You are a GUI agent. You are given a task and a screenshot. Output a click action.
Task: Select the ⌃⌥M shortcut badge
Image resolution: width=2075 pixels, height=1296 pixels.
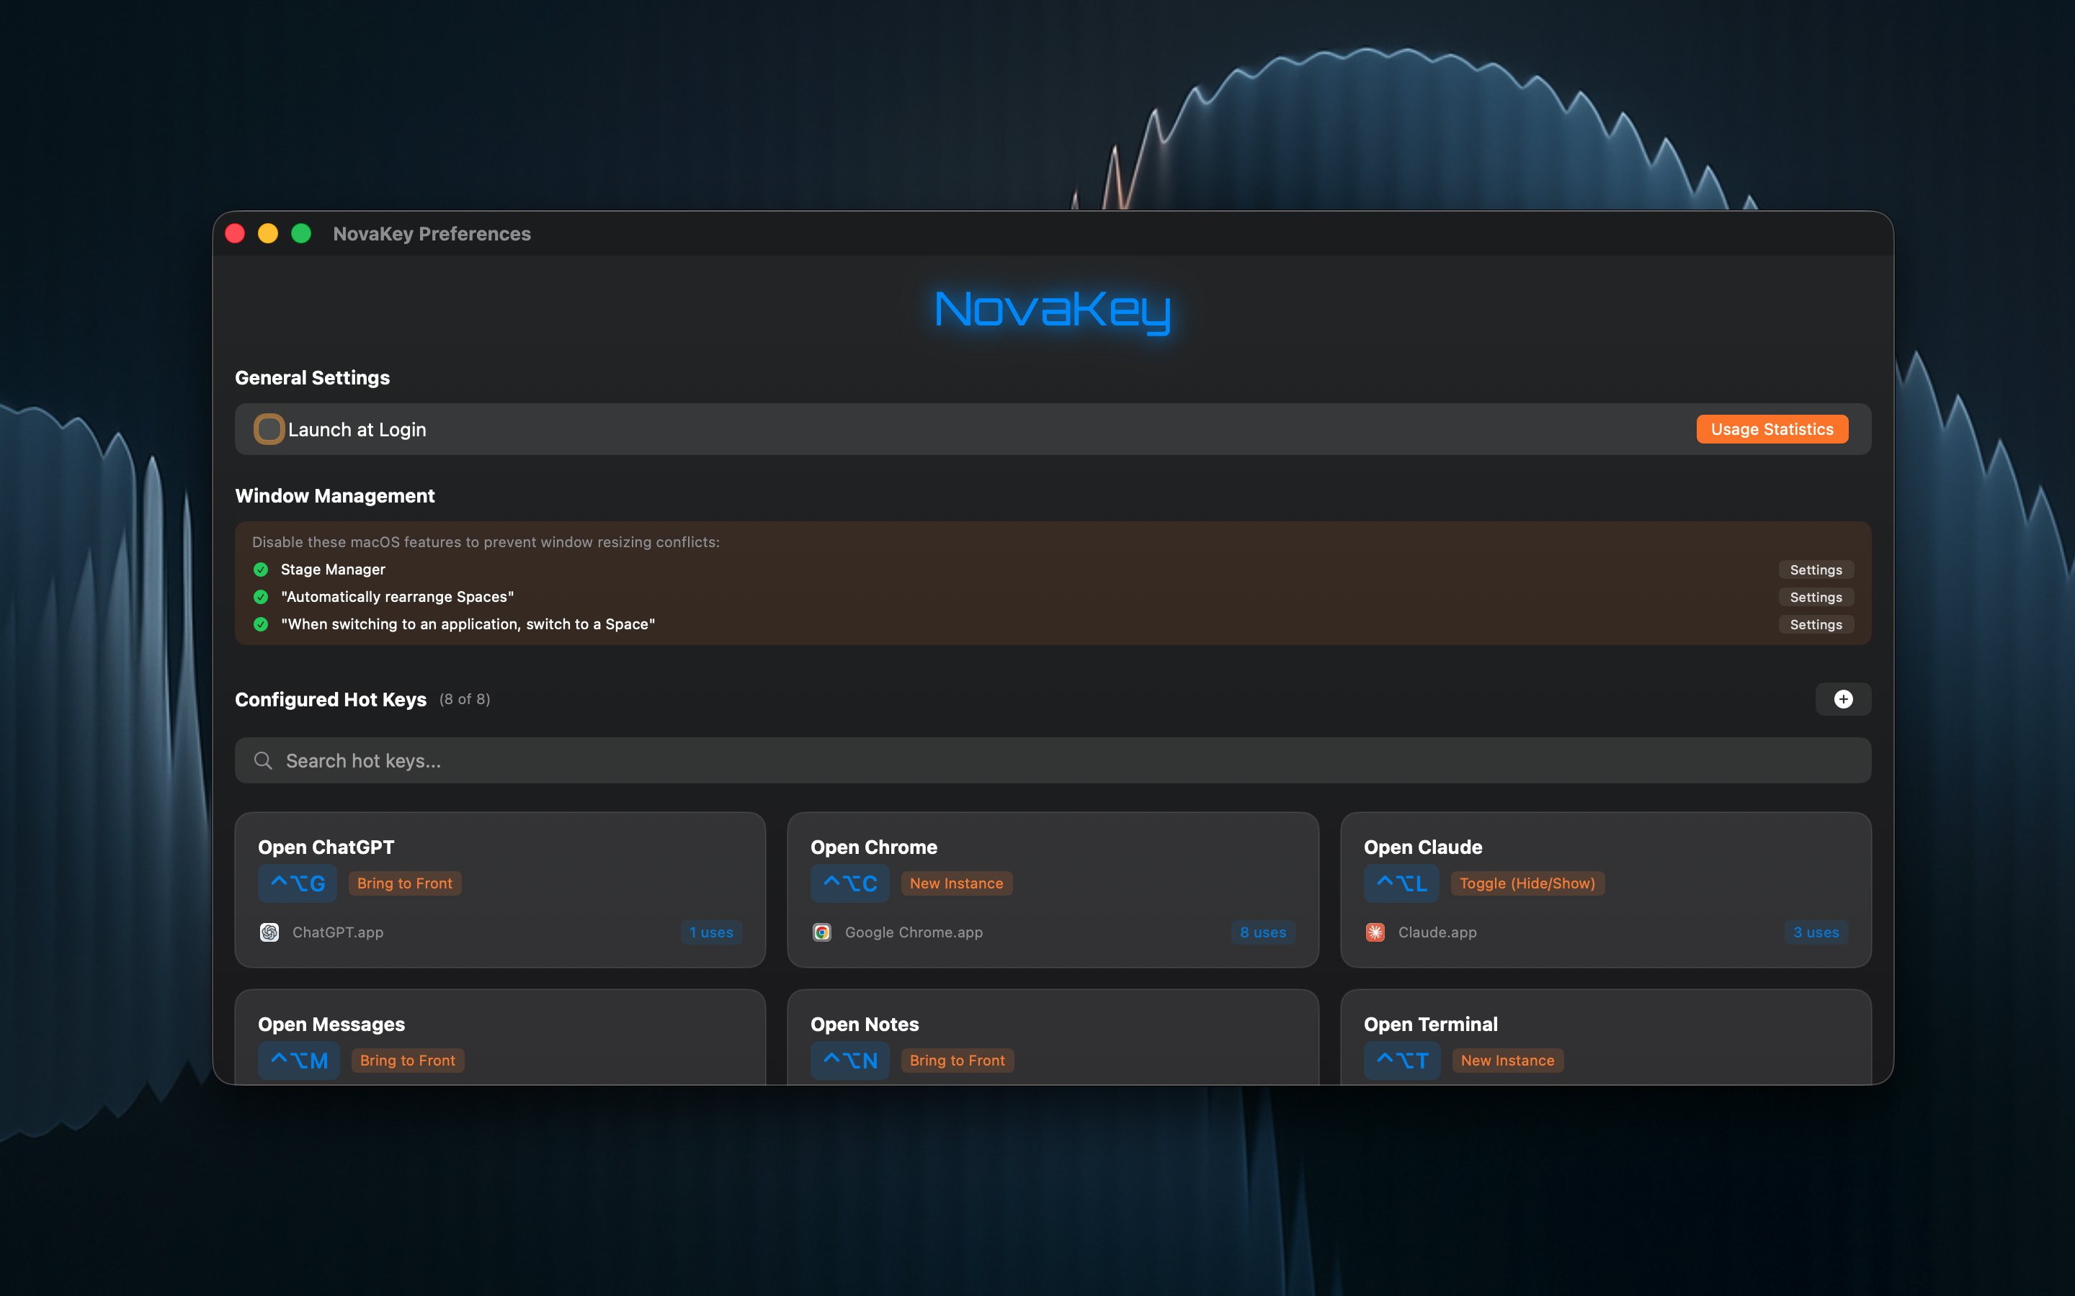pos(299,1061)
